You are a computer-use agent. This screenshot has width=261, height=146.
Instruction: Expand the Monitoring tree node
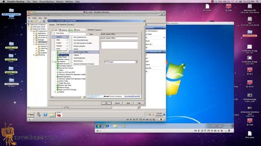34,55
